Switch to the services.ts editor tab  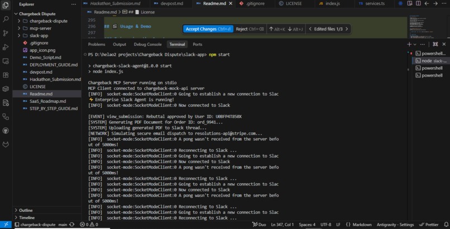pyautogui.click(x=375, y=3)
